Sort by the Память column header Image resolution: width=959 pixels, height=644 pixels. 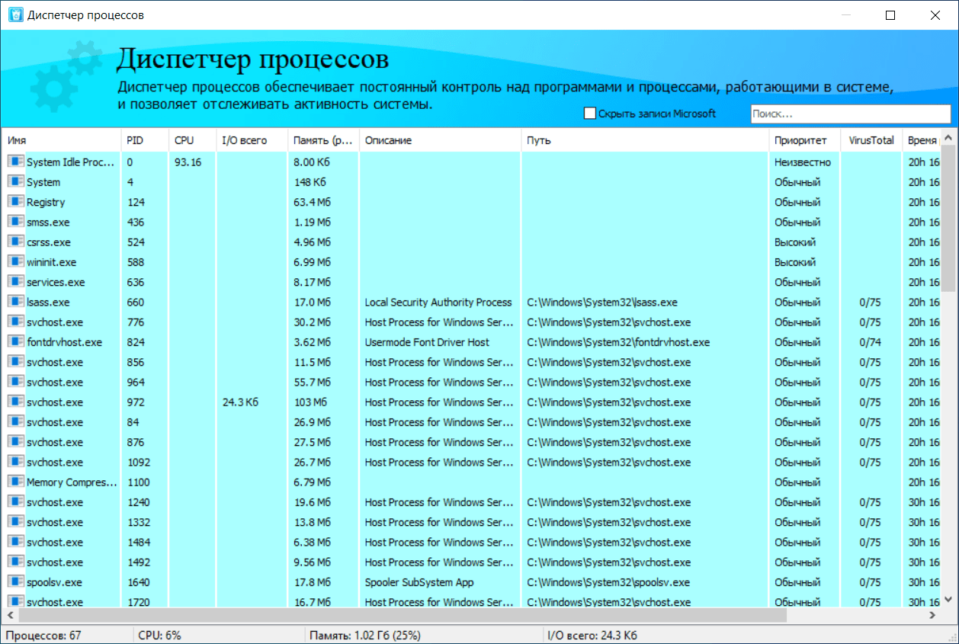[x=323, y=140]
